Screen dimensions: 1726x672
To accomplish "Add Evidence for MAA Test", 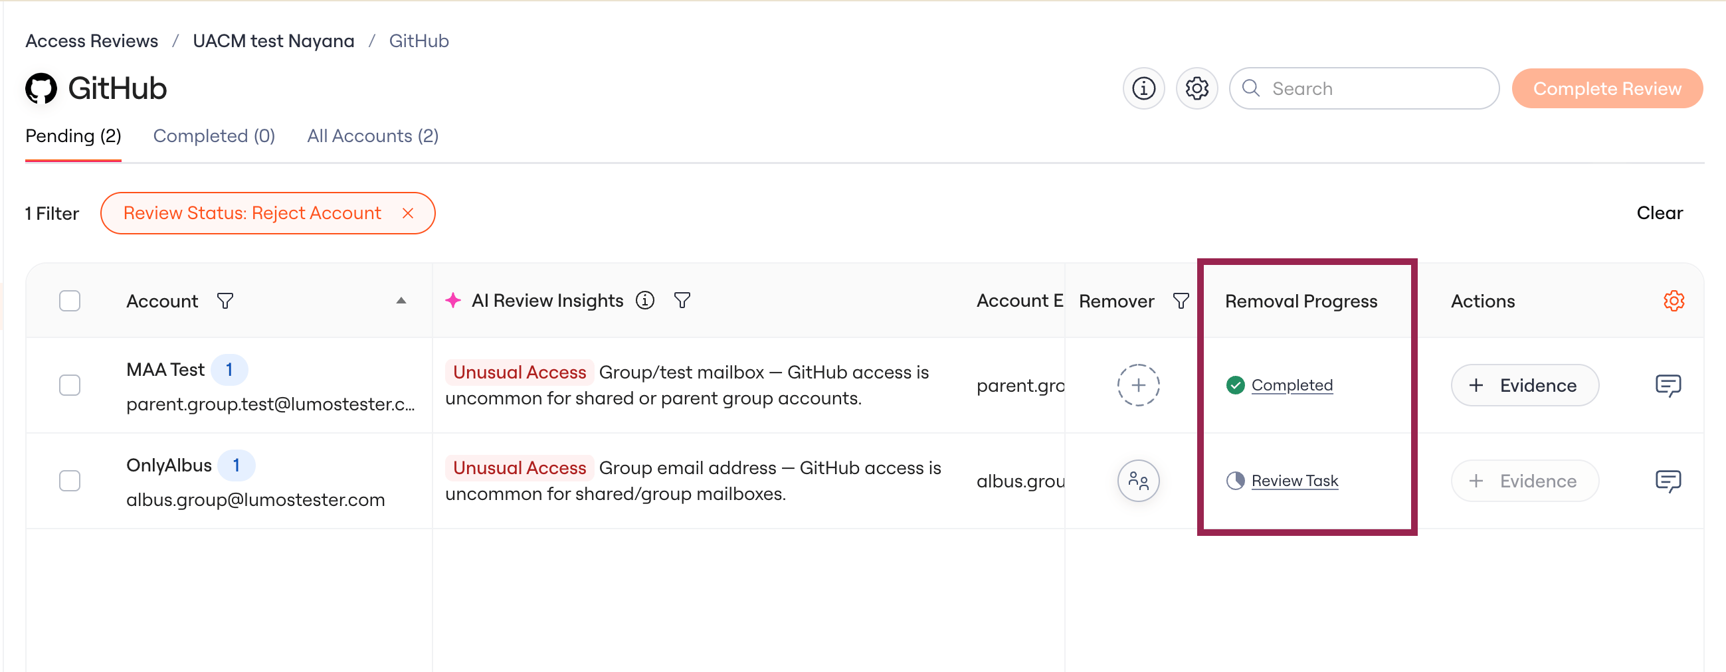I will 1524,385.
